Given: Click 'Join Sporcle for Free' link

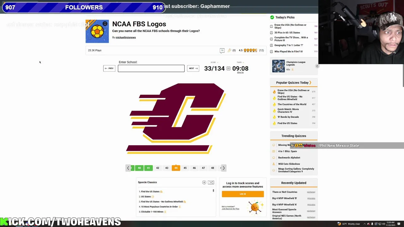Looking at the screenshot, I should (230, 209).
